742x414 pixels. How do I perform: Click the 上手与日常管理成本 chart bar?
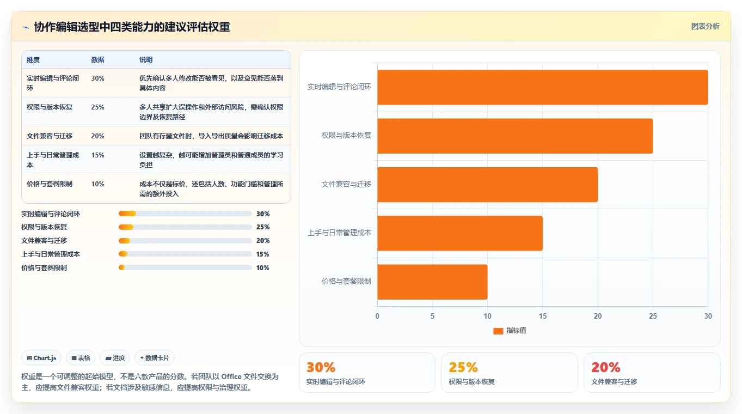460,233
